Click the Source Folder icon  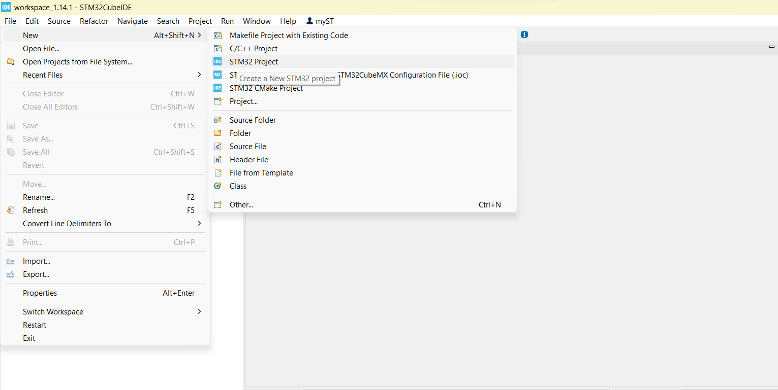click(x=217, y=120)
